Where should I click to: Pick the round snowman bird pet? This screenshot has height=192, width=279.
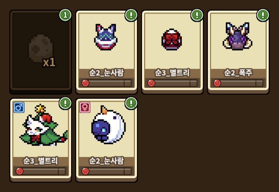(x=108, y=125)
